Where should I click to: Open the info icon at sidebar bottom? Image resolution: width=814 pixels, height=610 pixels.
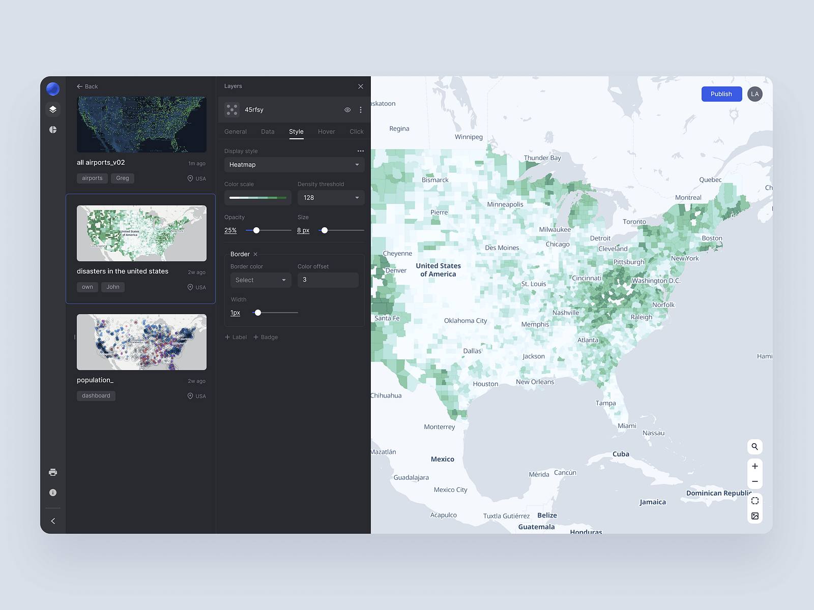pyautogui.click(x=53, y=492)
